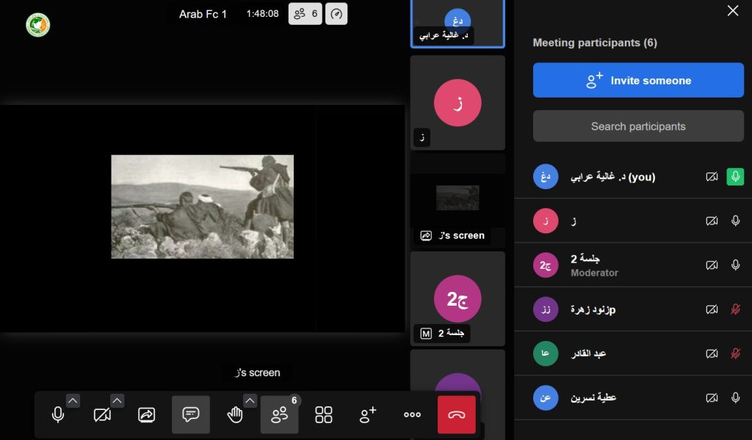Click the Search participants field
Image resolution: width=752 pixels, height=440 pixels.
point(638,126)
